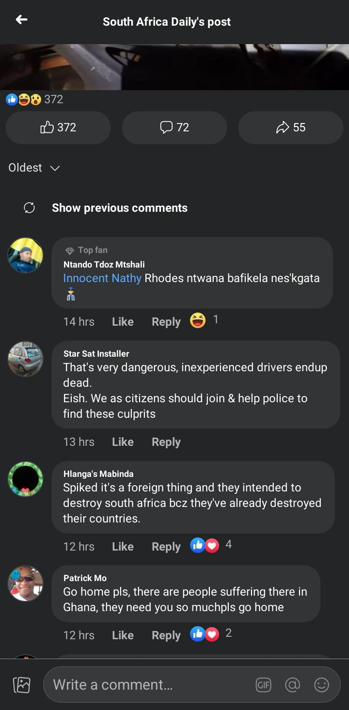Open Star Sat Installer's profile picture
This screenshot has width=349, height=710.
pyautogui.click(x=26, y=359)
